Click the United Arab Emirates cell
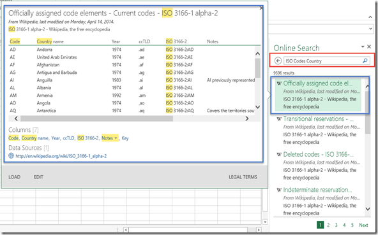Screen dimensions: 378x235 [x=57, y=57]
